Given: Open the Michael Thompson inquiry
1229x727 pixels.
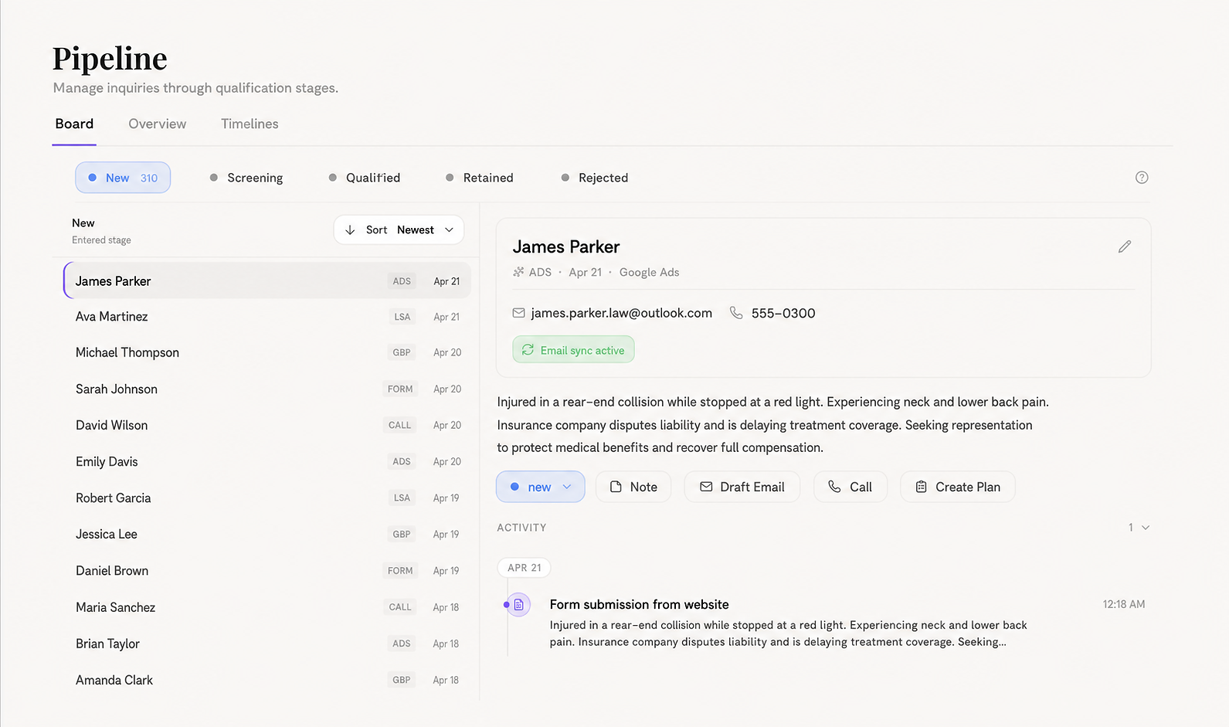Looking at the screenshot, I should coord(267,352).
